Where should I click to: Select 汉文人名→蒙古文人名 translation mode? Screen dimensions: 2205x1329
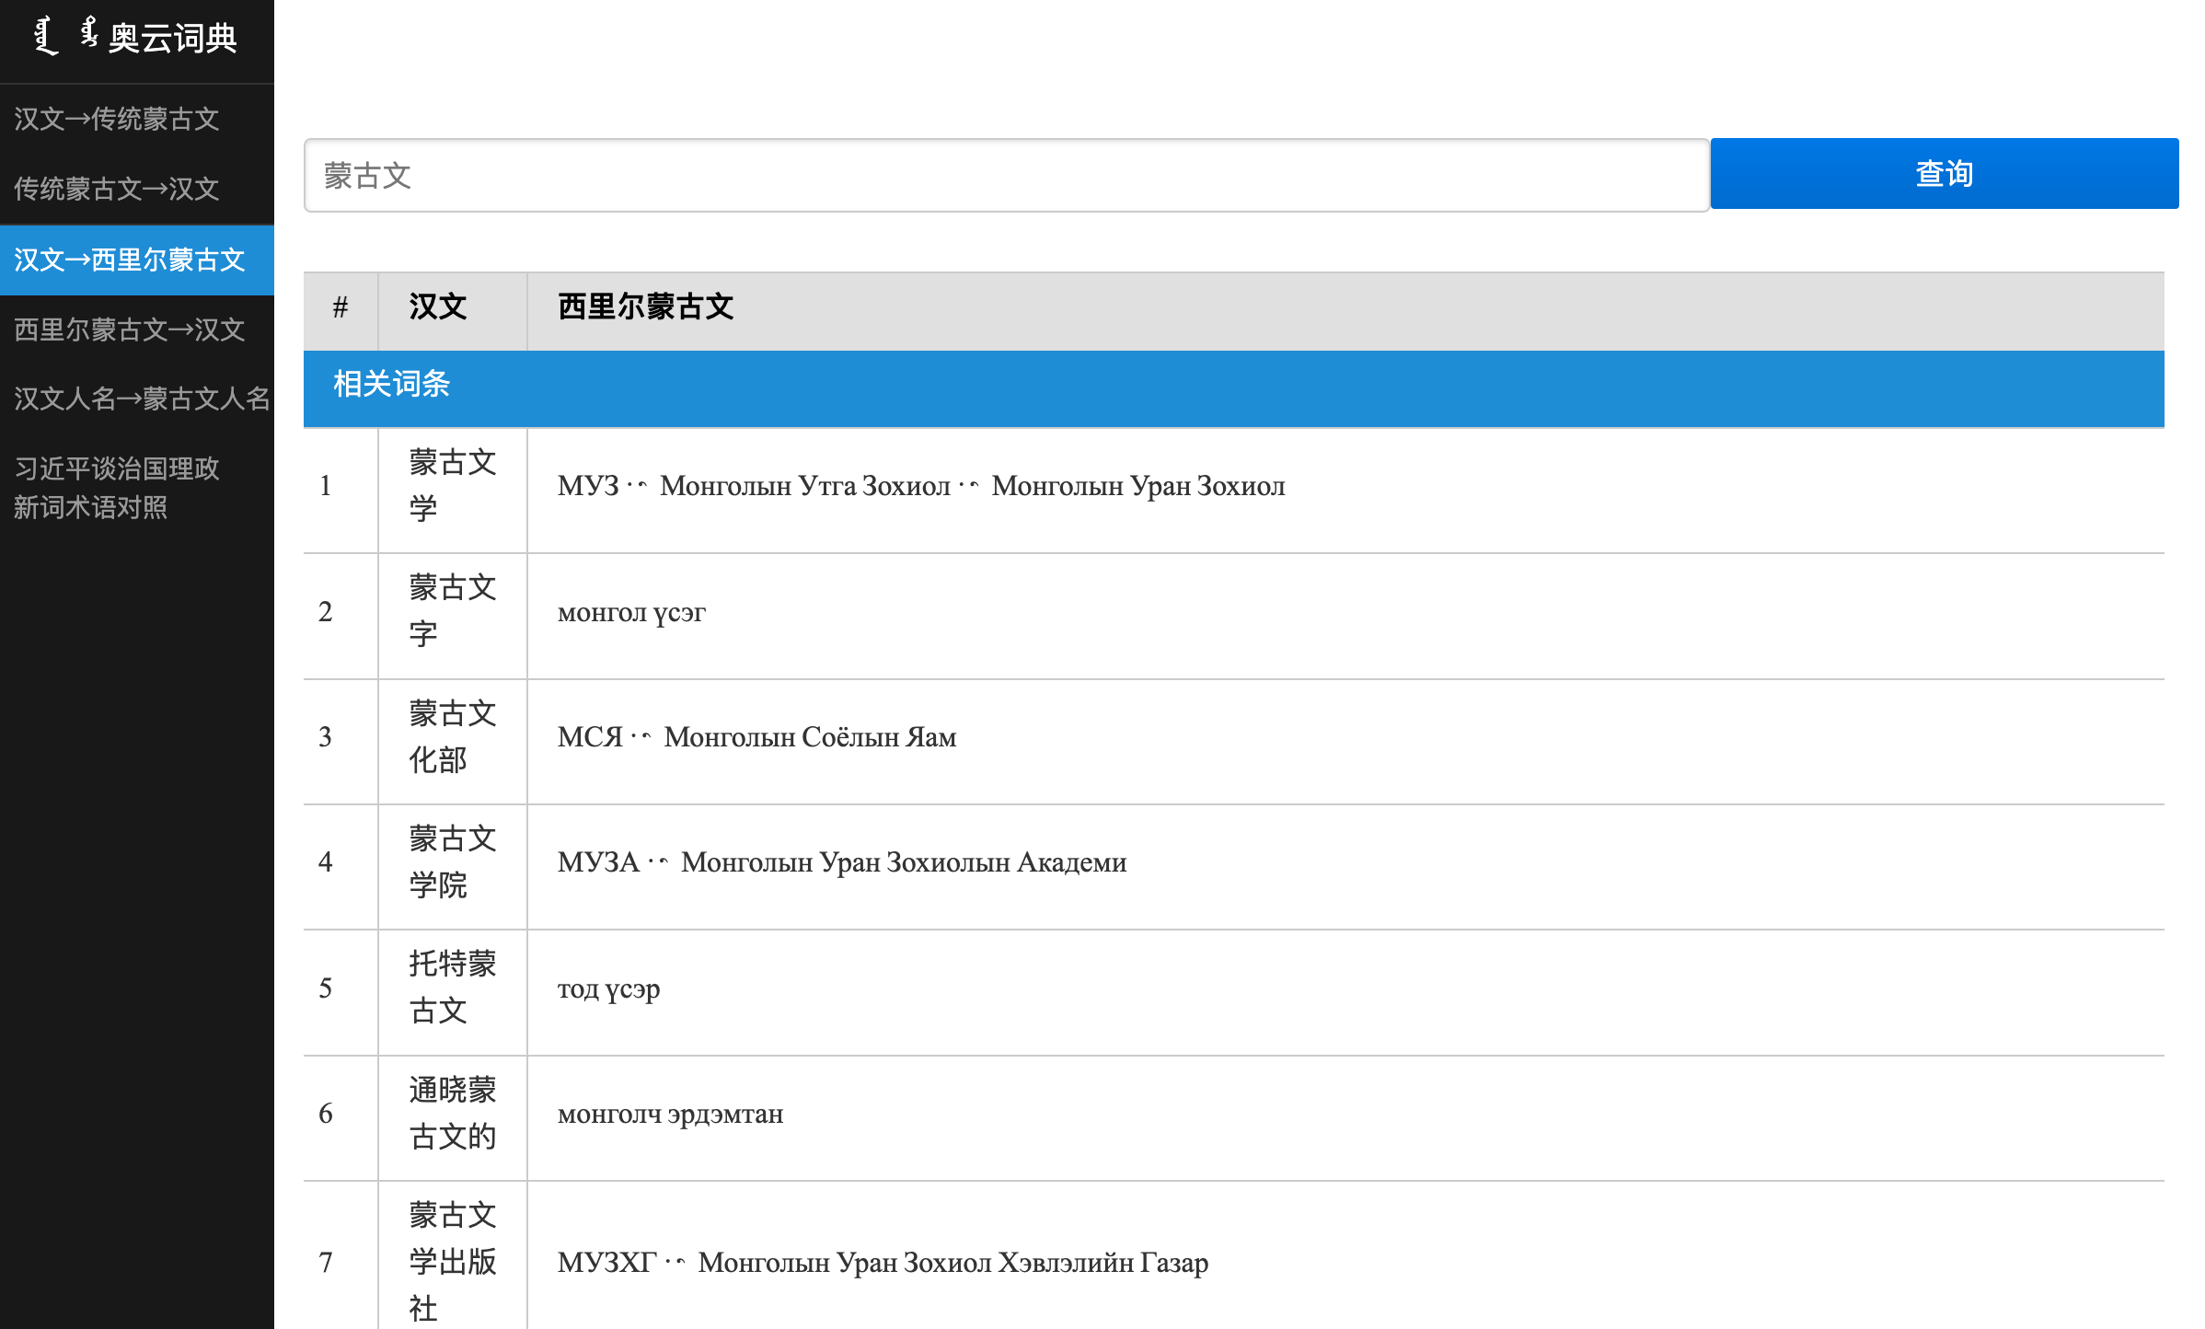coord(141,400)
